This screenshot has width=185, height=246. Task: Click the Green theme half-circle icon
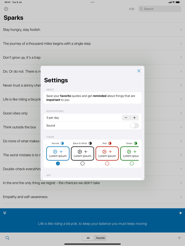(136, 143)
